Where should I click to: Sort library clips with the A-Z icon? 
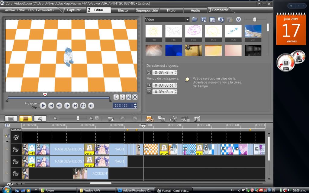204,20
